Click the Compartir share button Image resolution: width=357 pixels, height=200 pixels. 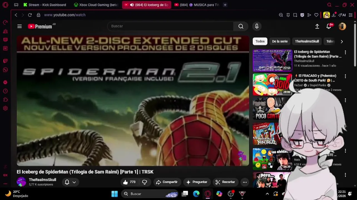[x=167, y=182]
